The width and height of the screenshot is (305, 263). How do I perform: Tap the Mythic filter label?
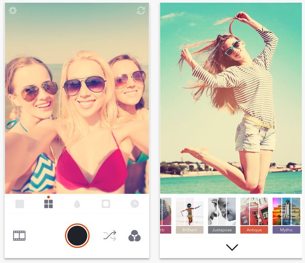[x=286, y=230]
